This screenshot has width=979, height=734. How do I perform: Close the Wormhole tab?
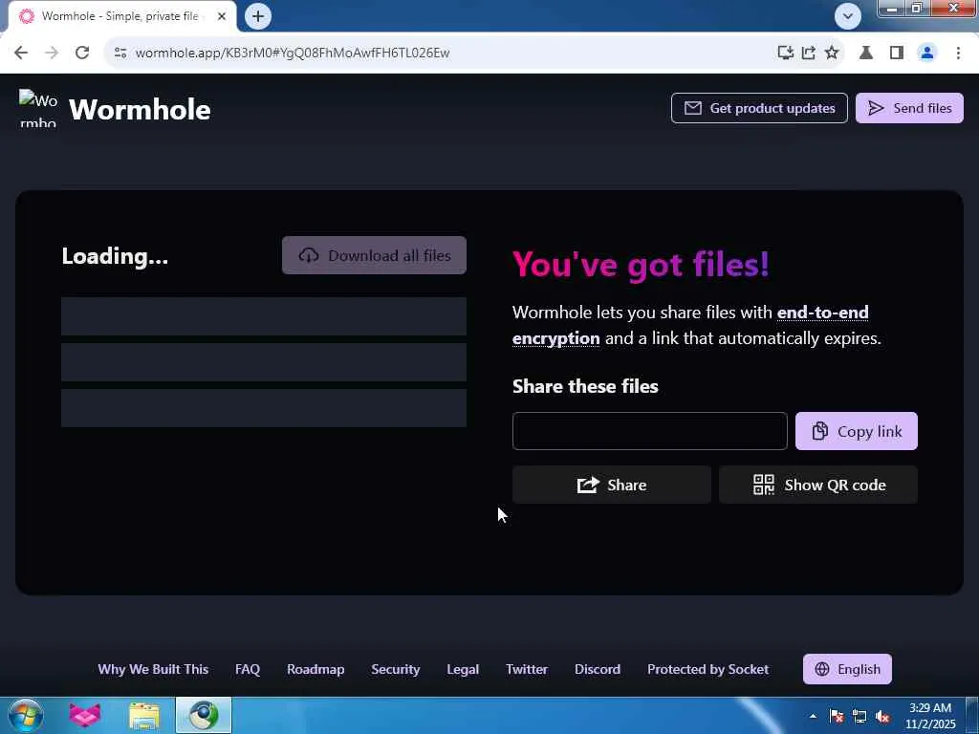[x=222, y=16]
